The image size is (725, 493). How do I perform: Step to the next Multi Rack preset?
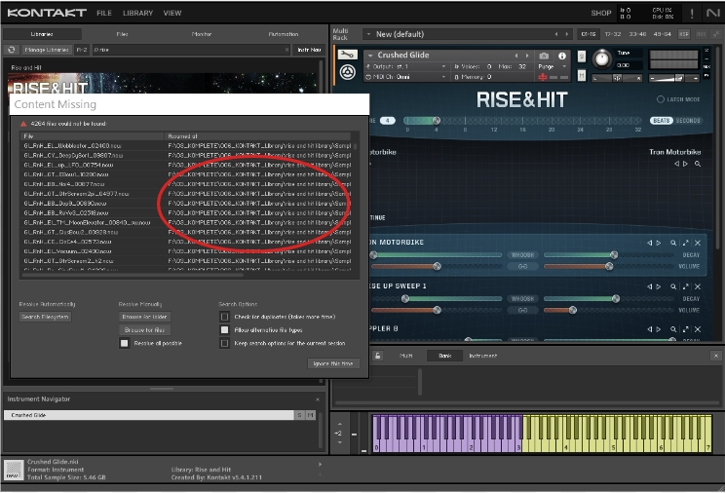(567, 34)
